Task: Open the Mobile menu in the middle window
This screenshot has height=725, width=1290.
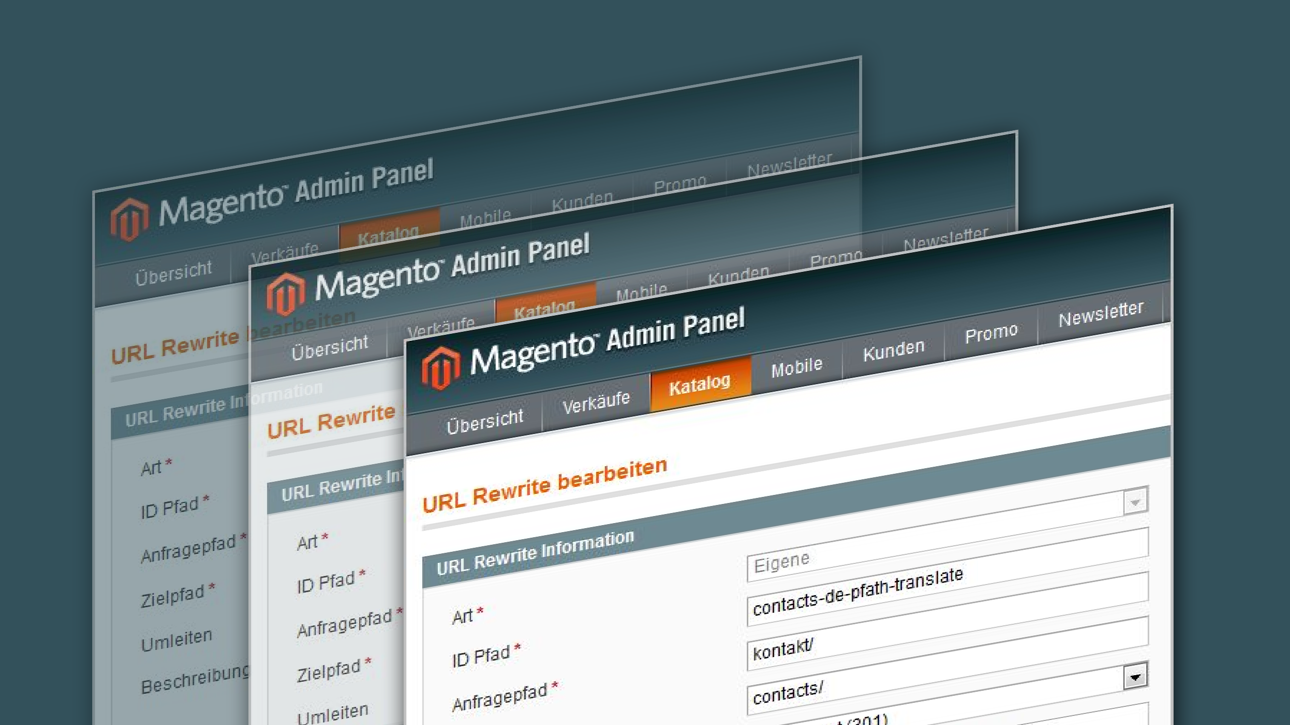Action: (641, 293)
